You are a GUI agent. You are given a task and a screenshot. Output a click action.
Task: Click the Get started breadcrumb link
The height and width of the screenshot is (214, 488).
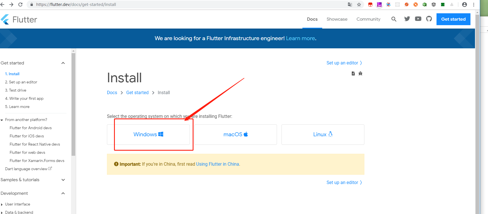137,93
